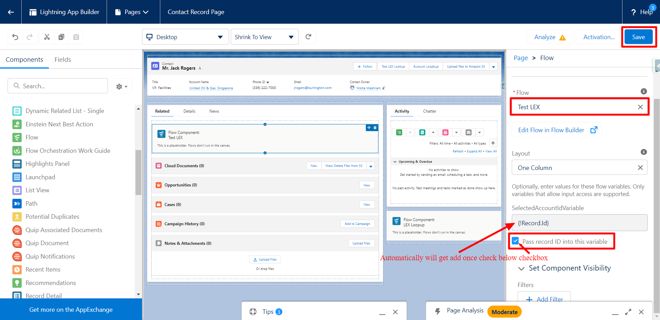Open the contact actions overflow dropdown

494,67
